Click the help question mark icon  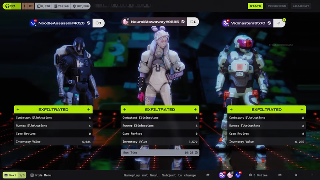(312, 175)
